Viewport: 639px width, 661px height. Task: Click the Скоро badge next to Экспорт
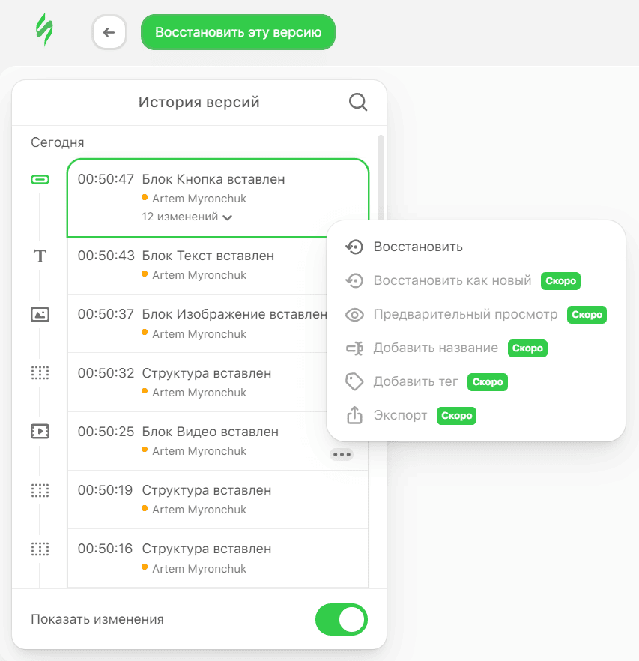[456, 415]
